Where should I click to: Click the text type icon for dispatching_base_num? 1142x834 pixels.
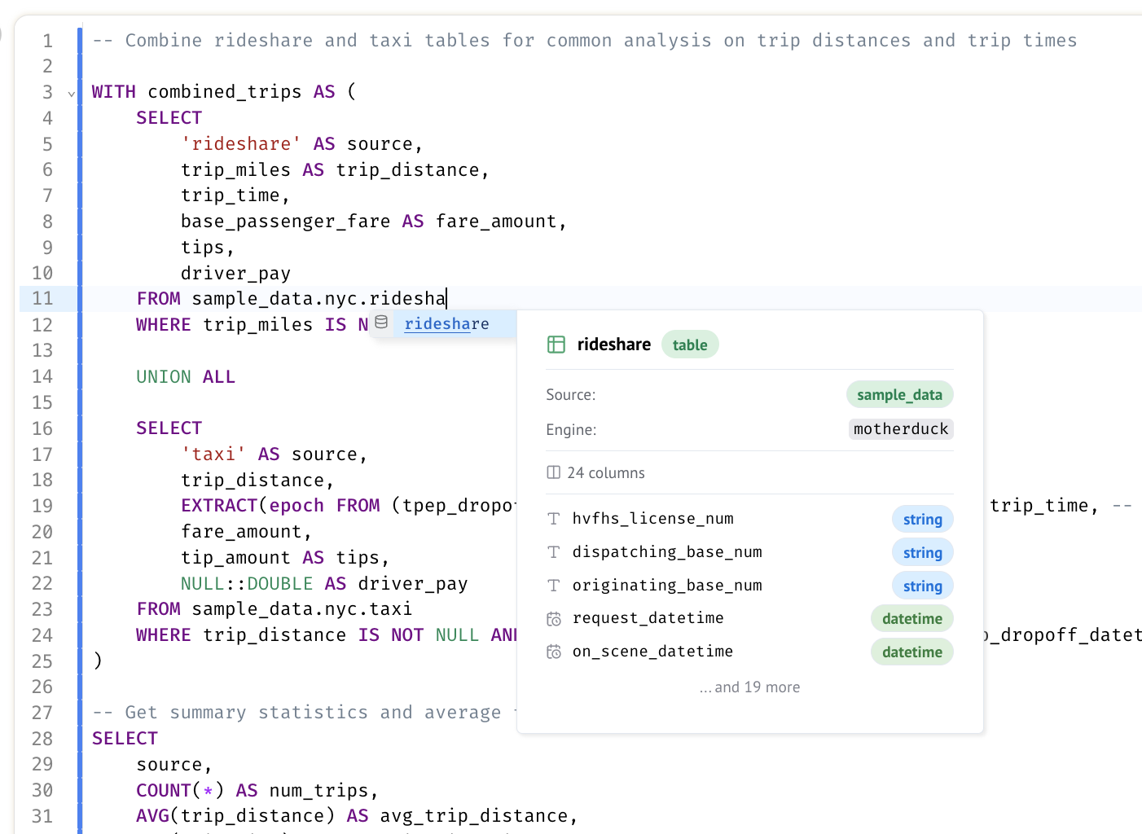pos(554,552)
